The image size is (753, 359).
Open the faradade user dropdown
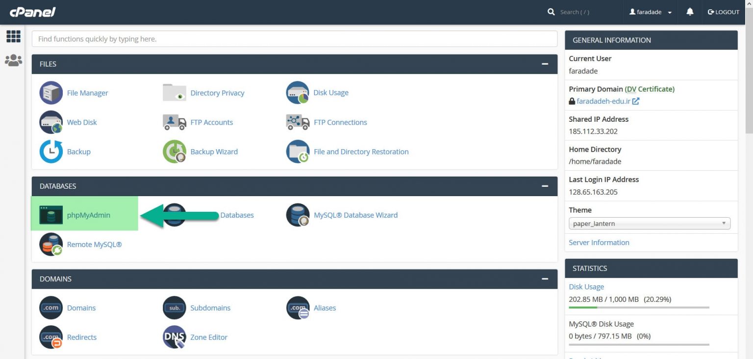tap(651, 12)
